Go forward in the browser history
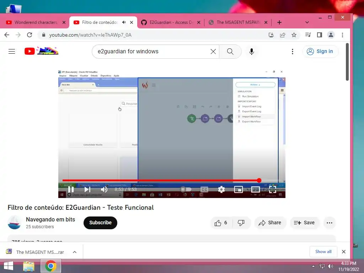 tap(18, 35)
